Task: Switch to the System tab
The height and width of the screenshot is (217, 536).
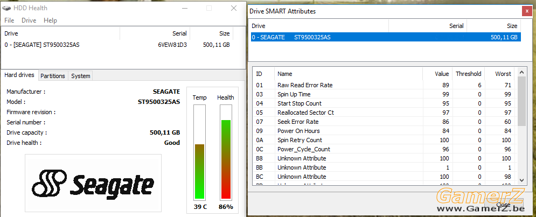Action: 81,76
